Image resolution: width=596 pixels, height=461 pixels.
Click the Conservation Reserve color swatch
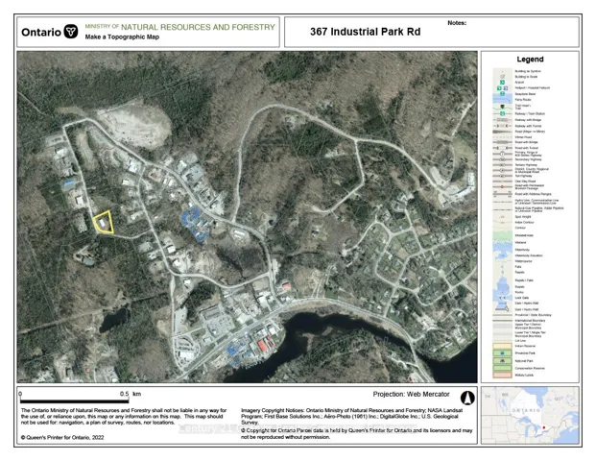pos(501,369)
